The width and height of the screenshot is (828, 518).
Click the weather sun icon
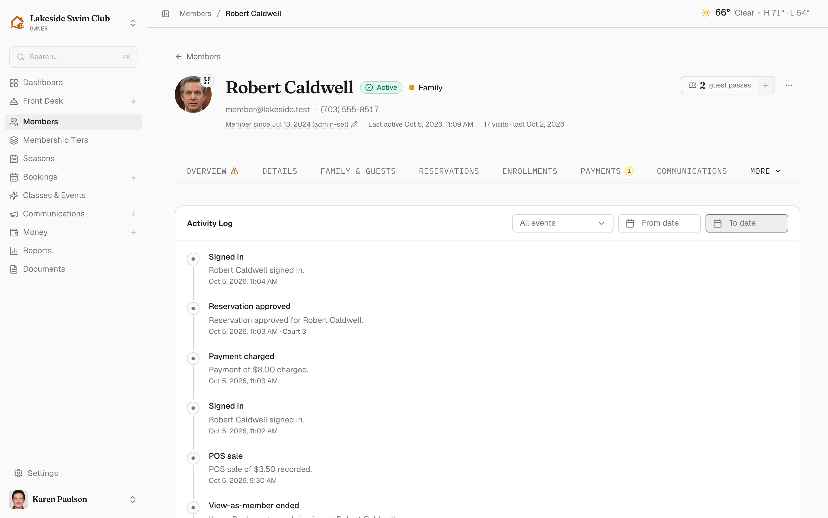706,13
